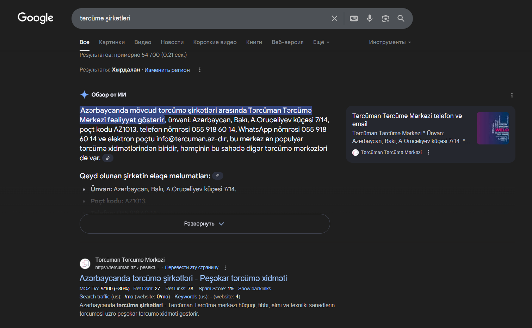532x328 pixels.
Task: Click the Изменить регион link
Action: 167,70
